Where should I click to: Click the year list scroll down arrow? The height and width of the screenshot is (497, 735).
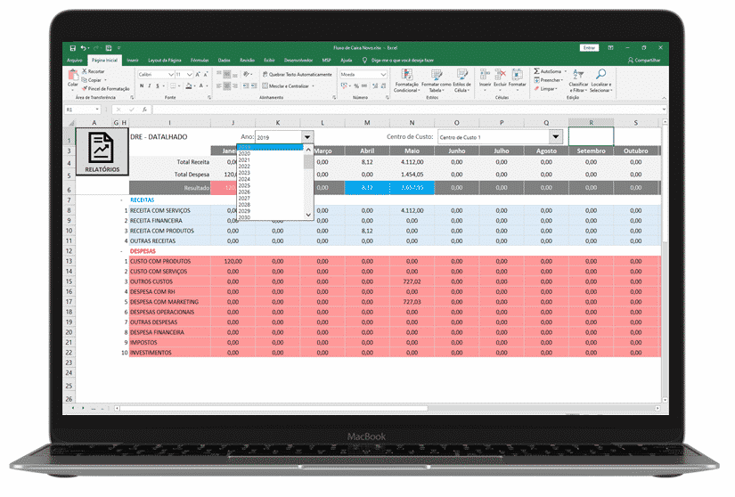308,215
